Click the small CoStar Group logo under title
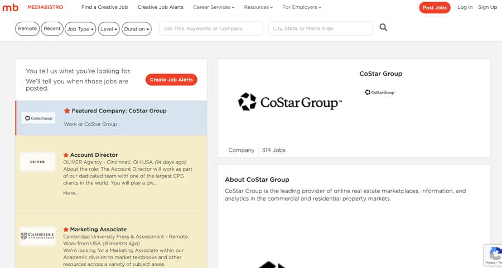This screenshot has width=502, height=268. pos(380,92)
